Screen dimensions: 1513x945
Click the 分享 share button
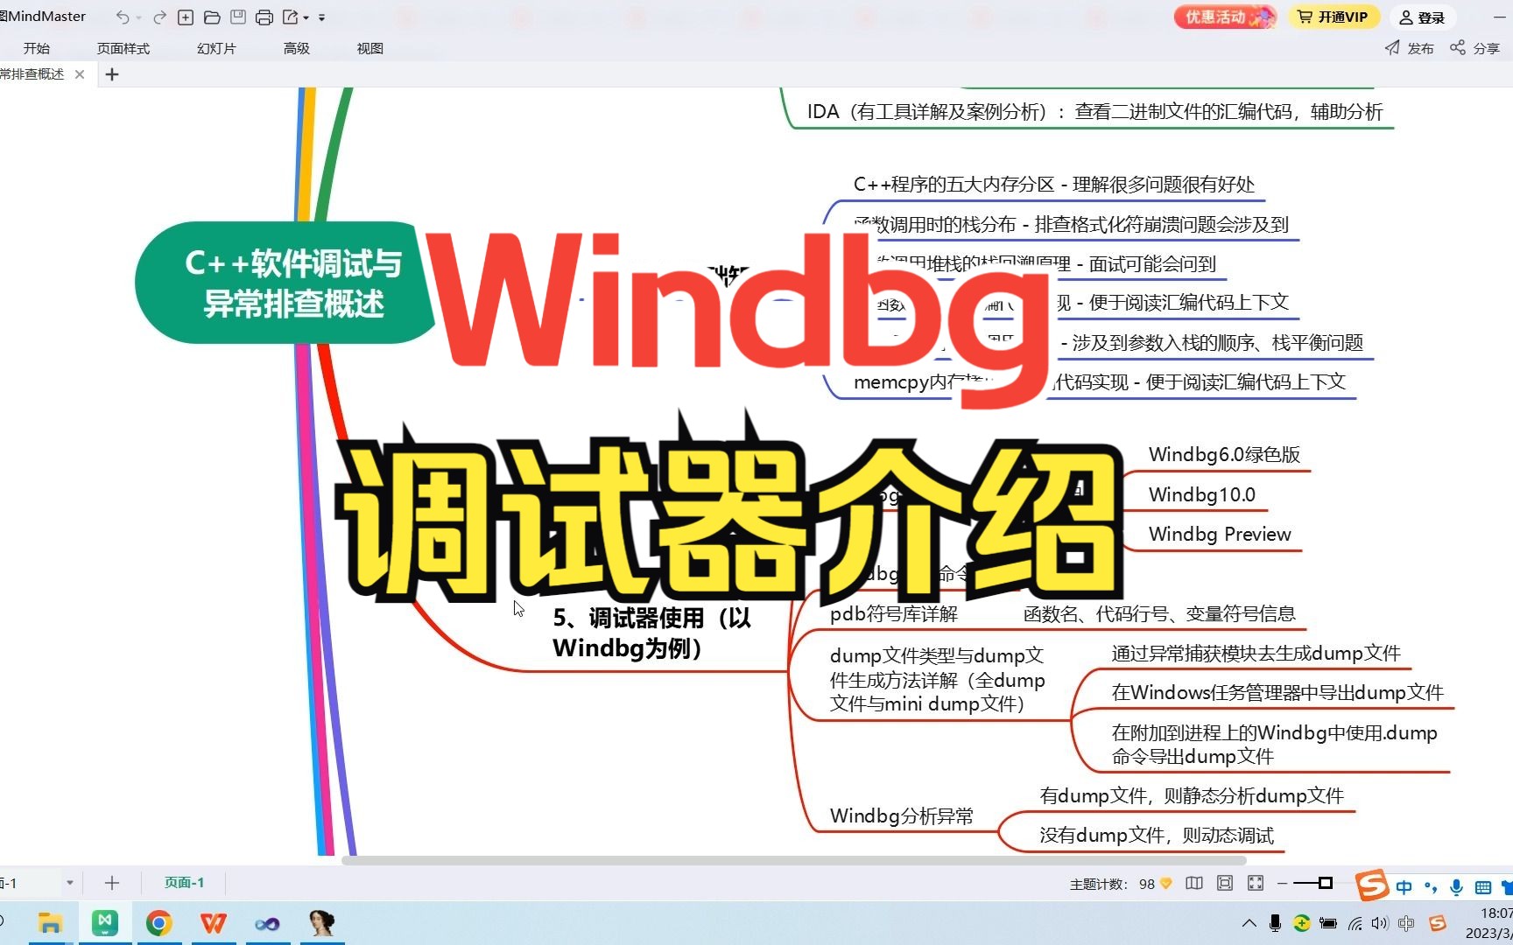click(x=1475, y=48)
